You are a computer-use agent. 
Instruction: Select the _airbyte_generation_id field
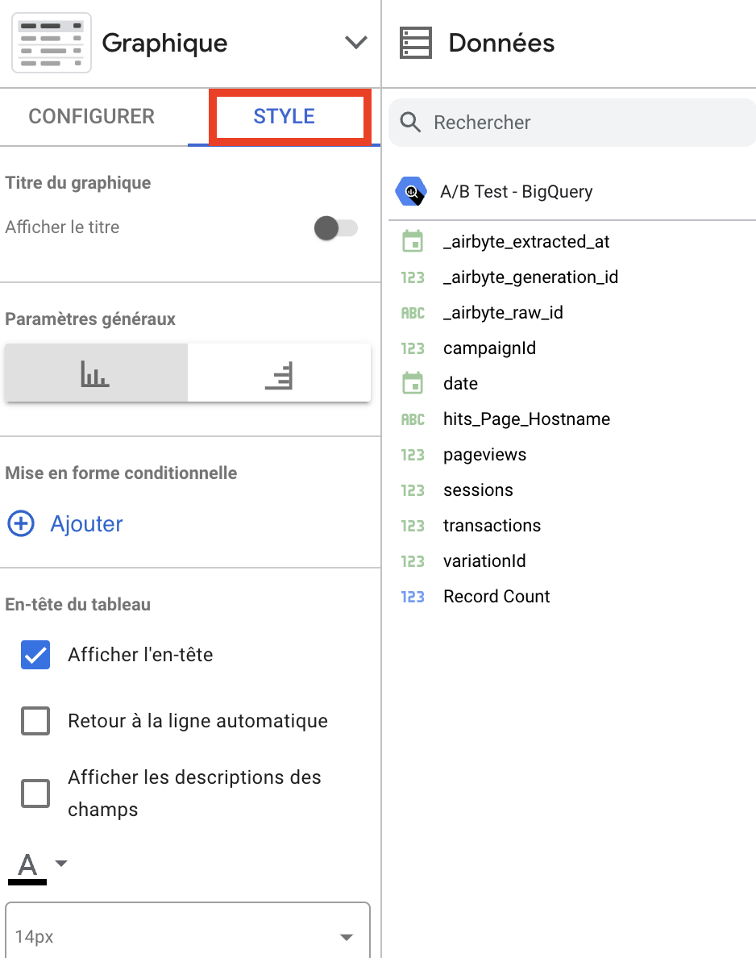[x=530, y=277]
